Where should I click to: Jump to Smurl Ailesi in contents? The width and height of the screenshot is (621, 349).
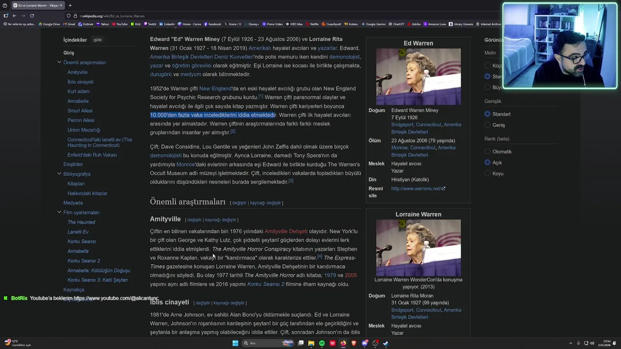[80, 111]
